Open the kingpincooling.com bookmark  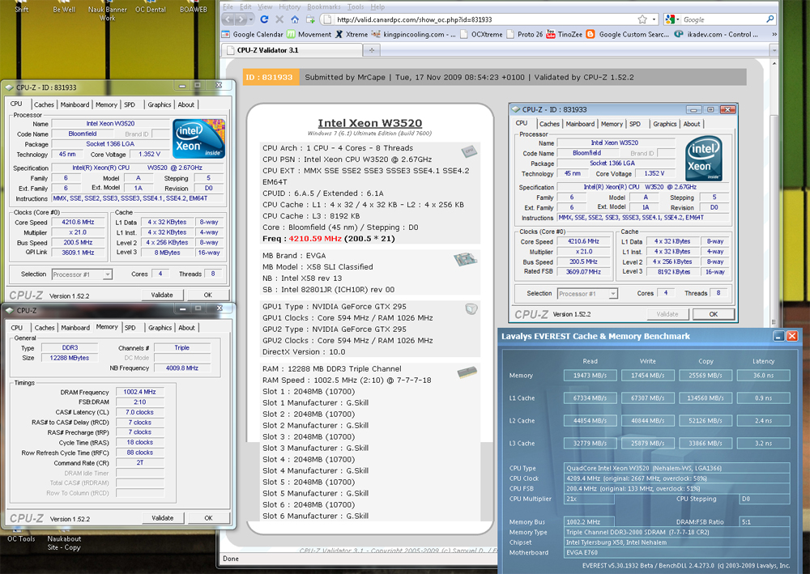coord(413,35)
